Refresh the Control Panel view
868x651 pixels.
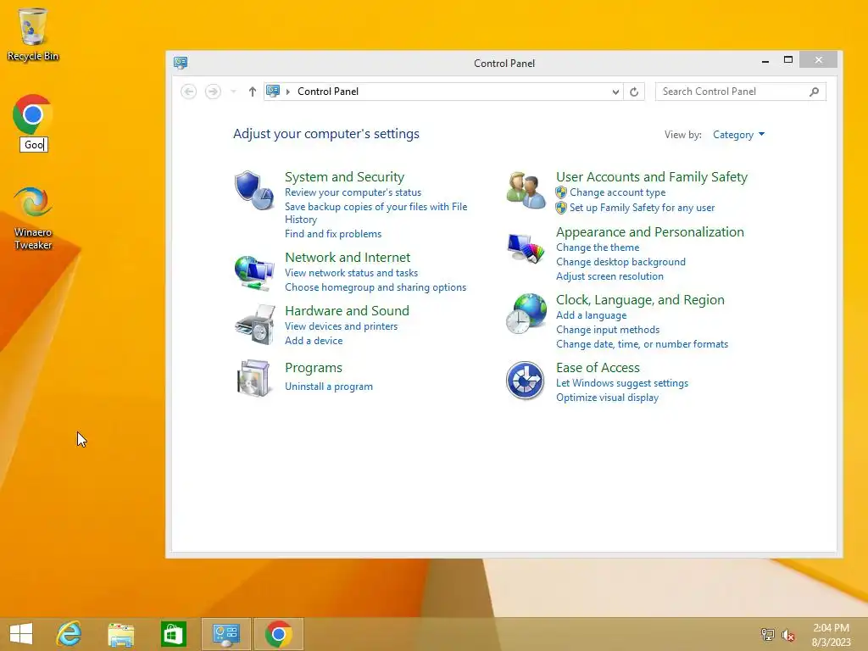[x=634, y=92]
